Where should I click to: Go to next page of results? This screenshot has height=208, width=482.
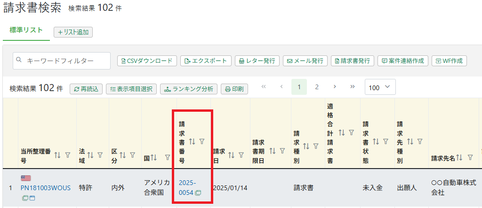(x=335, y=87)
